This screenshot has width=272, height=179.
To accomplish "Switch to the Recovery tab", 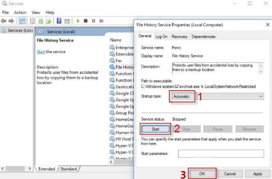I will coord(180,37).
